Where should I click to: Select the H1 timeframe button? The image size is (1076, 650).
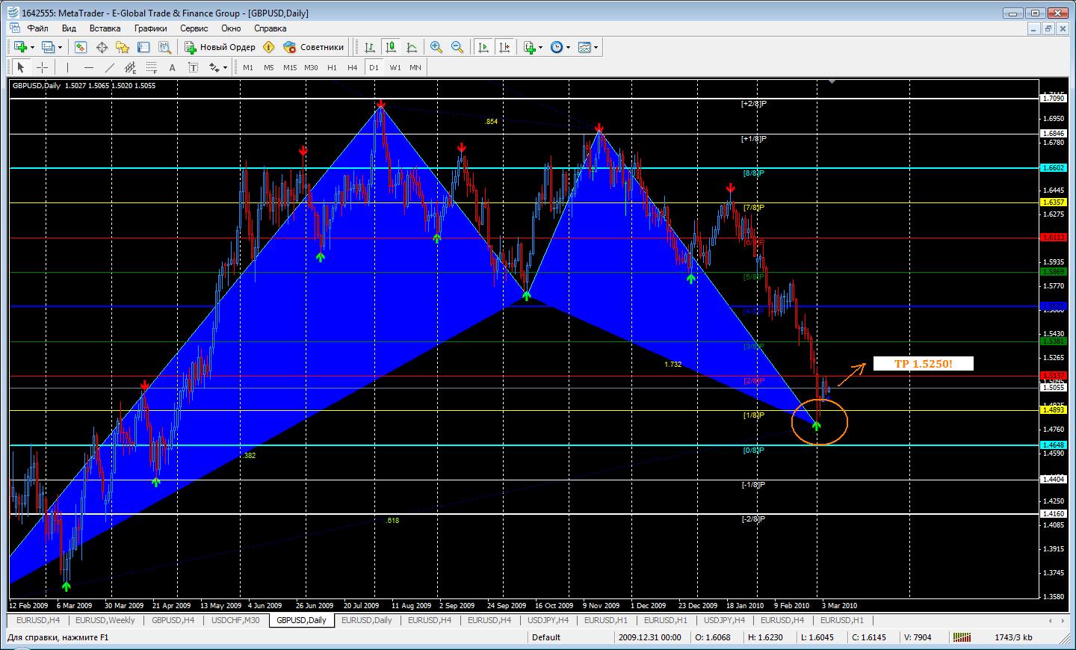pyautogui.click(x=332, y=67)
